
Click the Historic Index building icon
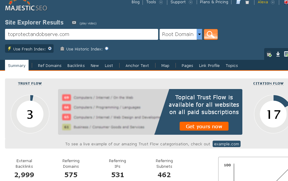62,49
